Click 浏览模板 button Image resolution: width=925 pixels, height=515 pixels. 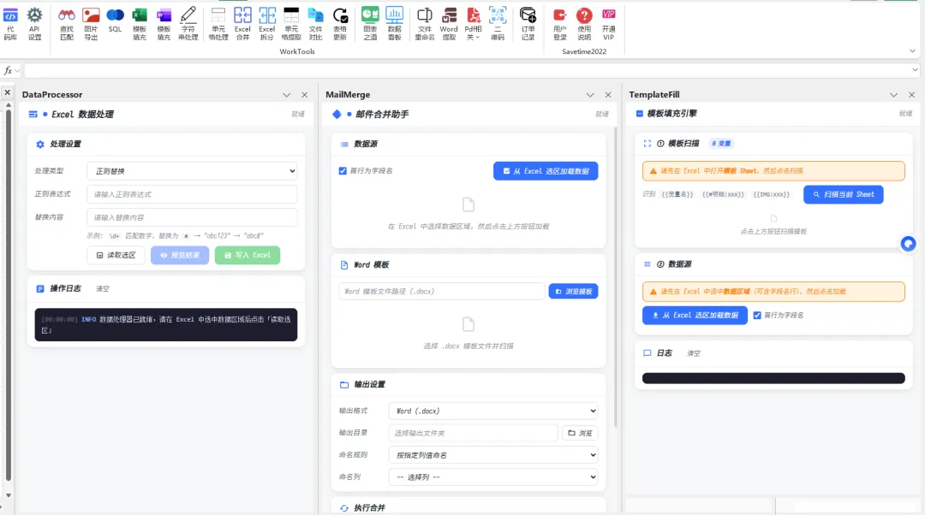click(573, 291)
